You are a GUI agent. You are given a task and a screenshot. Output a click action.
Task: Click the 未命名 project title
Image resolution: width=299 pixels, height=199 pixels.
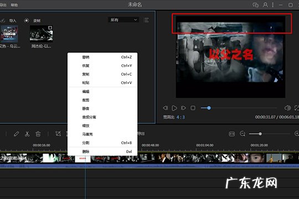coord(135,4)
